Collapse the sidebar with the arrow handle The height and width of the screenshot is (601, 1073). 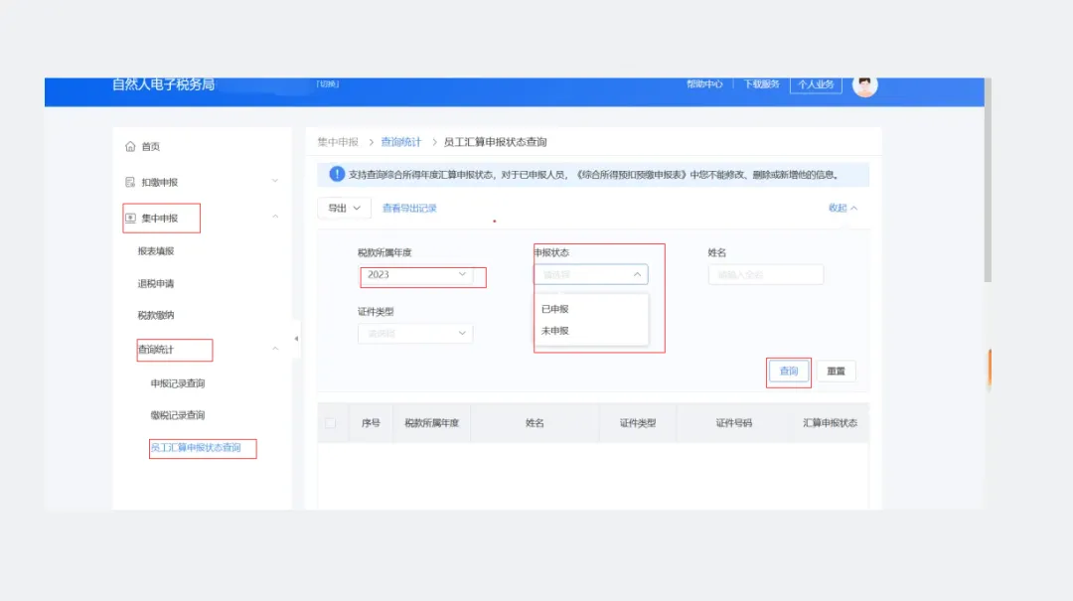tap(296, 339)
